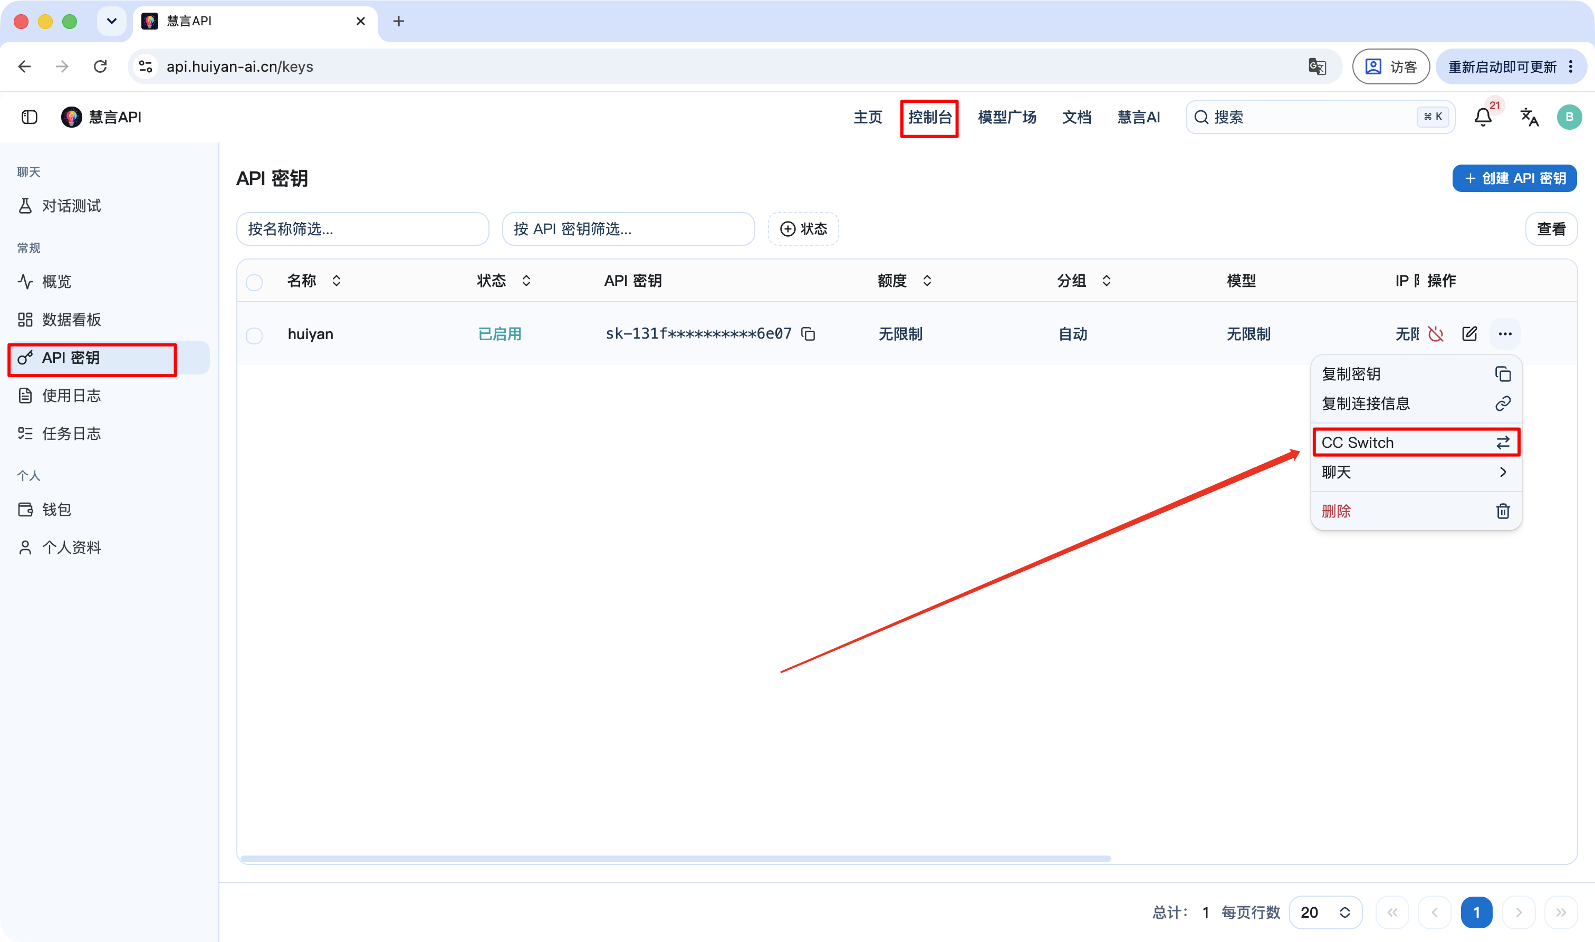The height and width of the screenshot is (942, 1595).
Task: Open 控制台 in the top navigation
Action: pyautogui.click(x=929, y=118)
